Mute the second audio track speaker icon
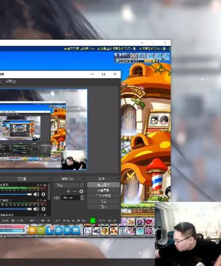The height and width of the screenshot is (266, 221). [36, 209]
